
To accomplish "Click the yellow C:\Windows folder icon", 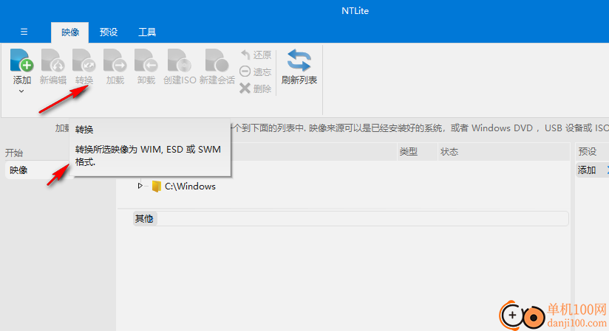I will [156, 187].
